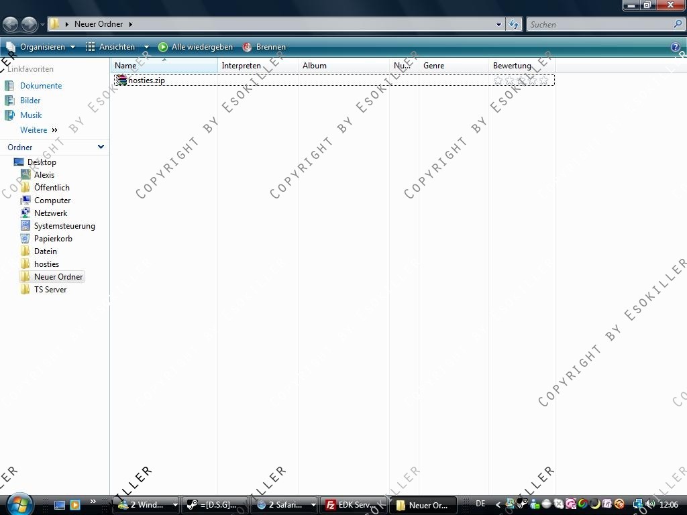Screen dimensions: 687x515
Task: Expand the Ansichten view options arrow
Action: point(146,47)
